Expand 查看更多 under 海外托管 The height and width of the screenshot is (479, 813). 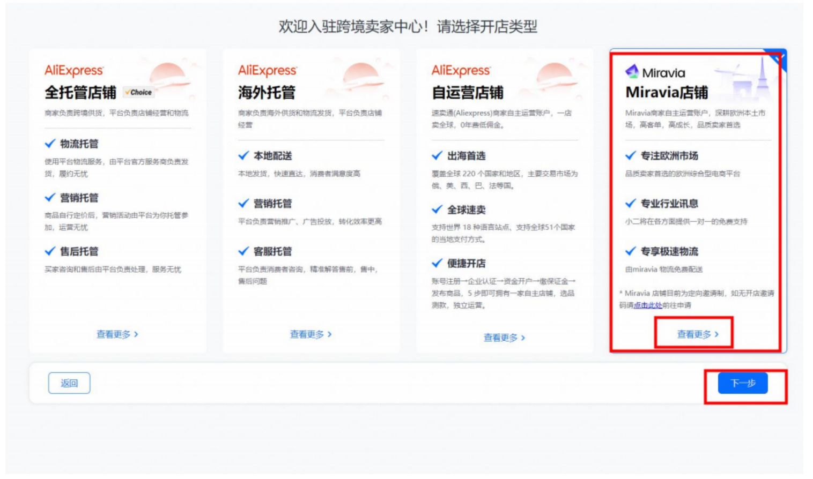tap(311, 334)
